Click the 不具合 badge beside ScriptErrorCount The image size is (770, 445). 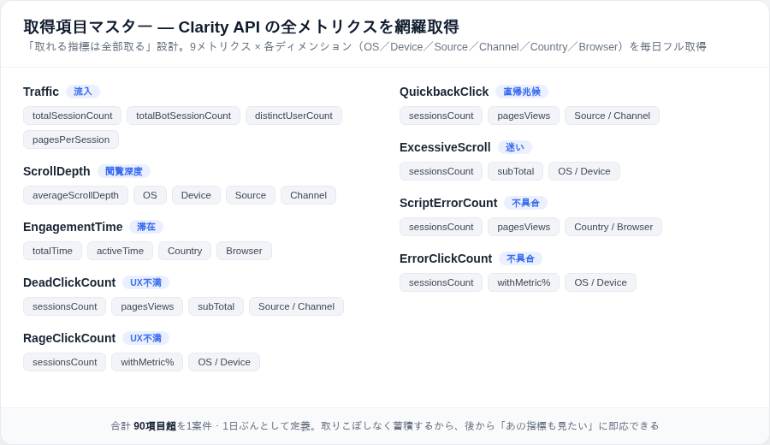click(525, 202)
